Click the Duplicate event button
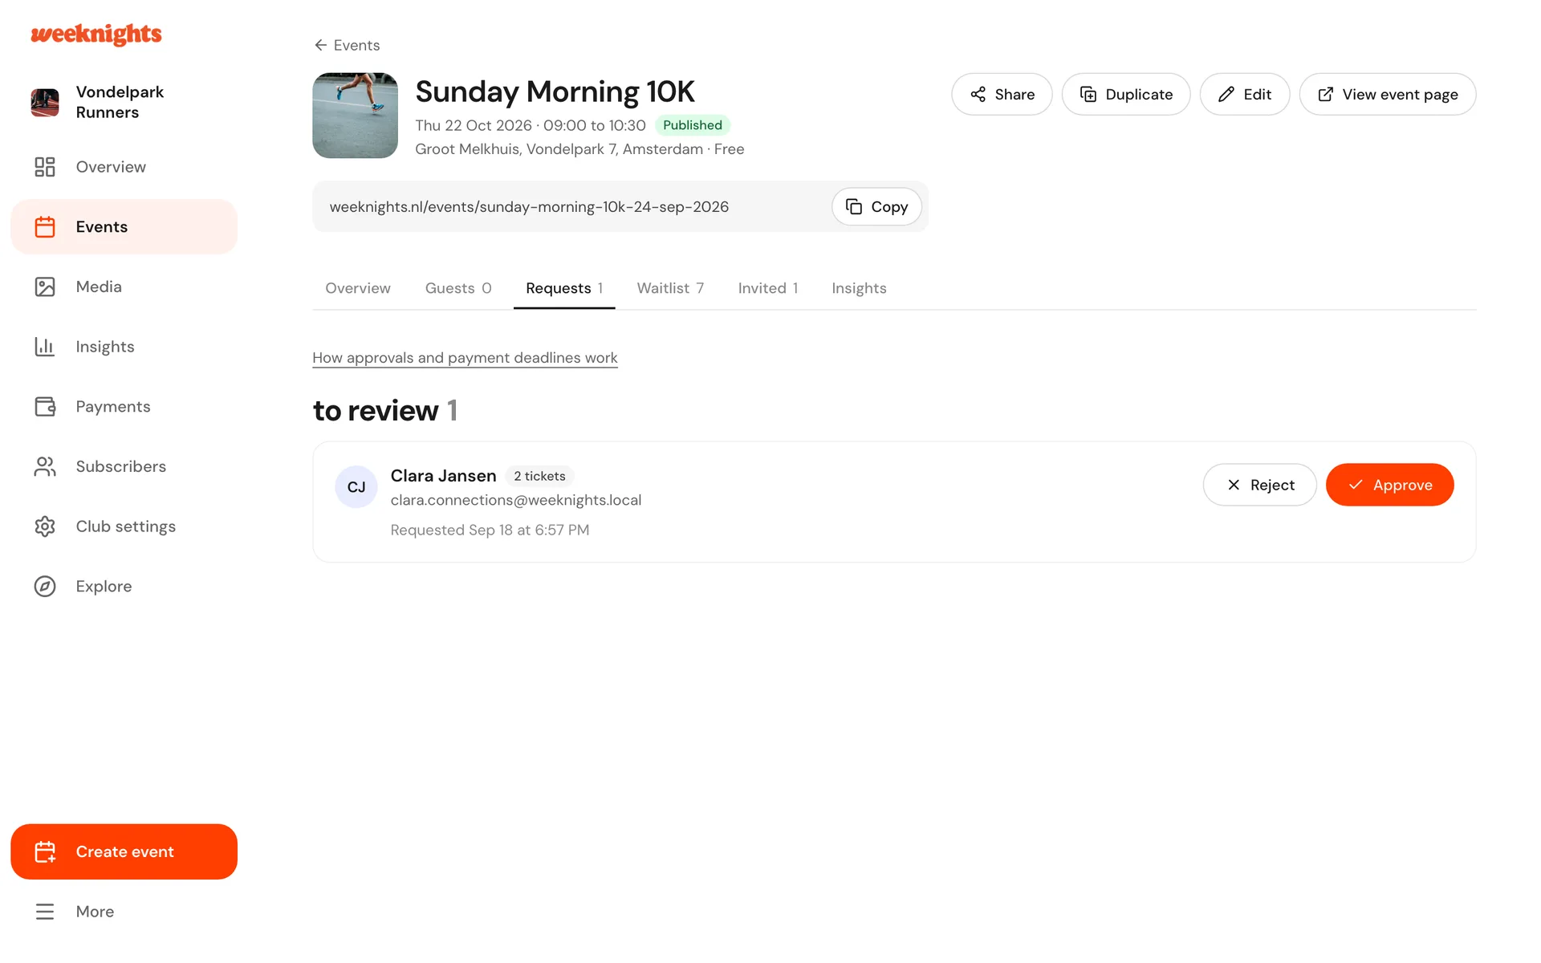 click(x=1125, y=95)
